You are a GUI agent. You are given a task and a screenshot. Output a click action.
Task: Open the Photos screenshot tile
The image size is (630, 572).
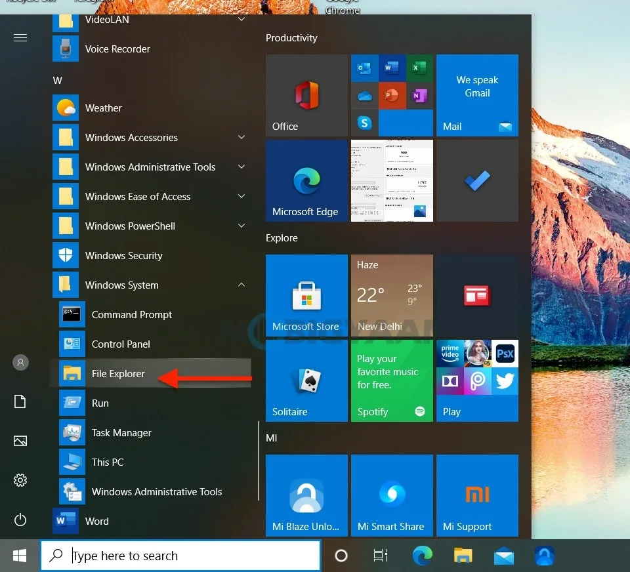click(392, 181)
